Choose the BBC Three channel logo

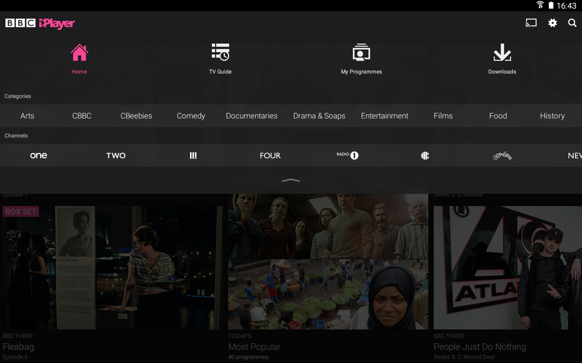click(193, 156)
